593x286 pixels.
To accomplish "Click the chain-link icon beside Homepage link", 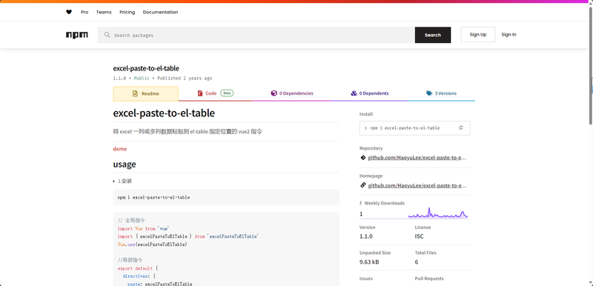I will click(x=363, y=185).
